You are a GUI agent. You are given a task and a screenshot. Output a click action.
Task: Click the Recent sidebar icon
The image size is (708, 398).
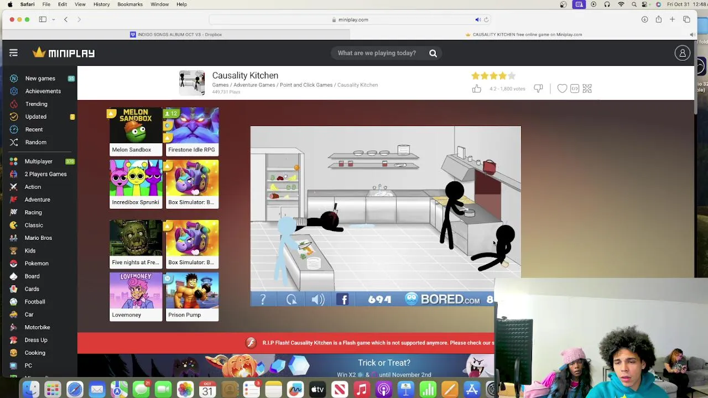click(13, 129)
